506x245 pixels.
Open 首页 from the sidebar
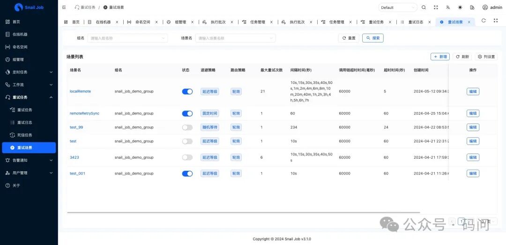(29, 21)
